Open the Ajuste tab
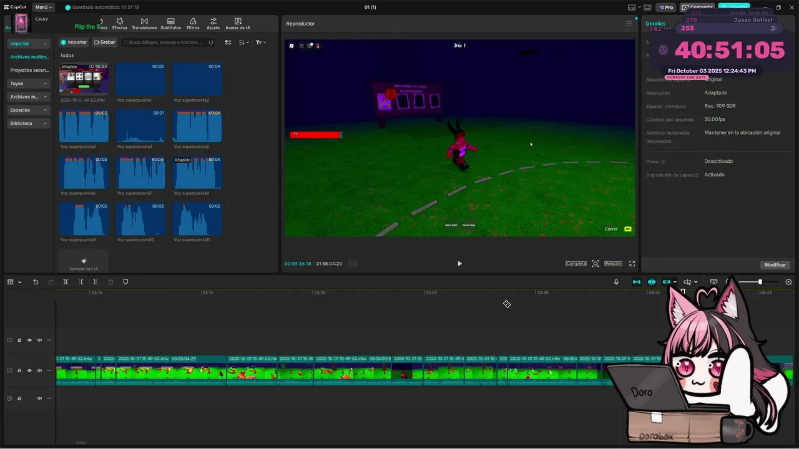 (x=213, y=24)
